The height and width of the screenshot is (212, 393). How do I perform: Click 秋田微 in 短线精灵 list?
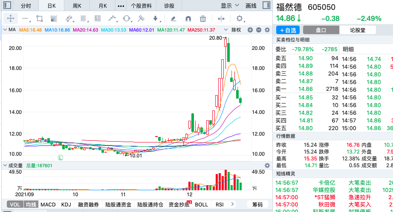[x=327, y=204]
